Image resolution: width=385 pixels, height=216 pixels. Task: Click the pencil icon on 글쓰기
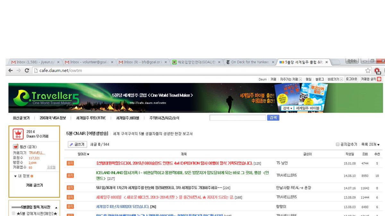[72, 145]
